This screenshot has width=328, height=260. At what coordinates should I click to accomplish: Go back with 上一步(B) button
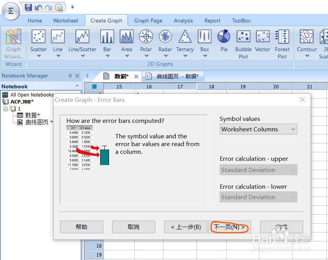pos(186,227)
